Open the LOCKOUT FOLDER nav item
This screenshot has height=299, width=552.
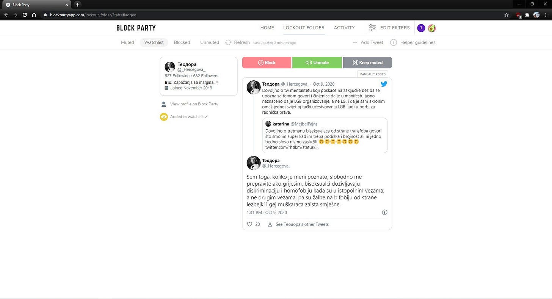(x=304, y=28)
